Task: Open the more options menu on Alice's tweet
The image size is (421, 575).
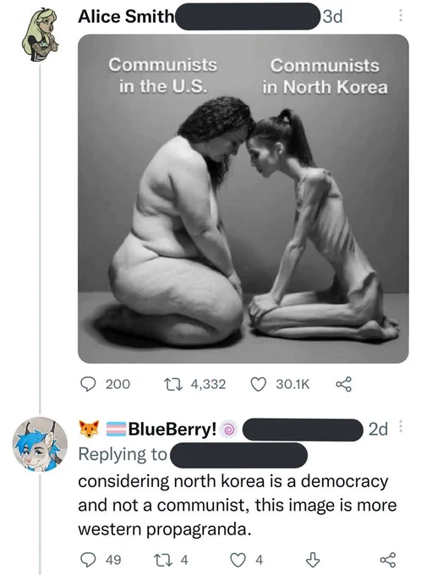Action: pyautogui.click(x=401, y=16)
